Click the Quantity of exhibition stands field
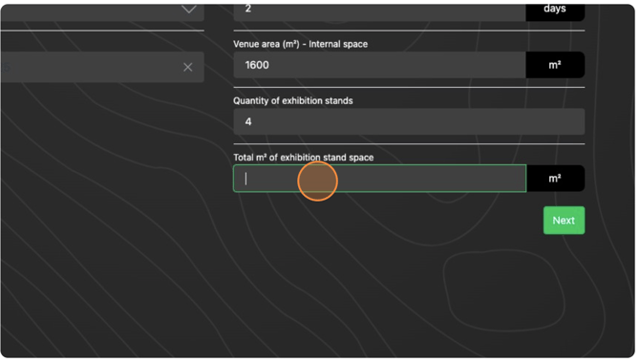Screen dimensions: 640x362 (x=409, y=121)
